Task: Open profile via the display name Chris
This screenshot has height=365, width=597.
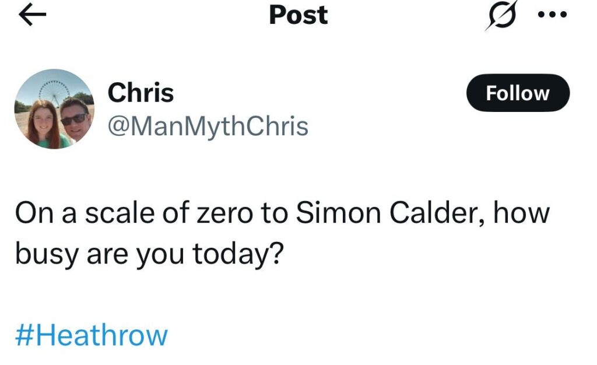Action: tap(141, 93)
